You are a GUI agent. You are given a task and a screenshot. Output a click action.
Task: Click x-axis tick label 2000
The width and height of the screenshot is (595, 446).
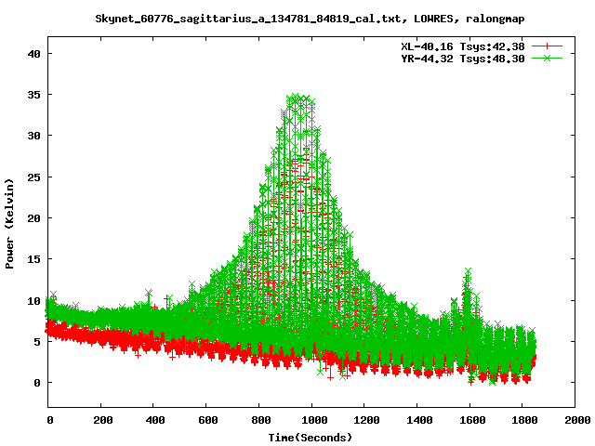pos(578,420)
